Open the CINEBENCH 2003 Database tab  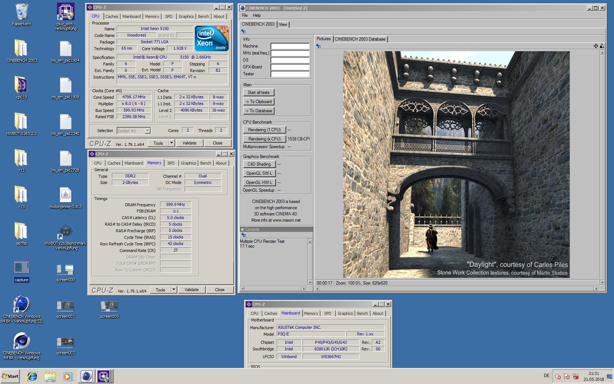pyautogui.click(x=360, y=39)
